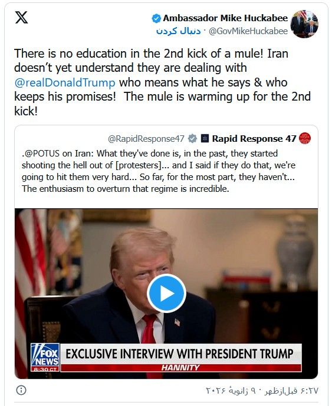Viewport: 332px width, 406px height.
Task: Open the @realDonaldTrump mention link
Action: (x=65, y=82)
